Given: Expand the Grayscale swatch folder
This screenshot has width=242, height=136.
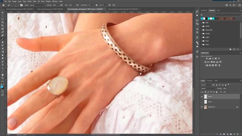Looking at the screenshot, I should click(201, 30).
